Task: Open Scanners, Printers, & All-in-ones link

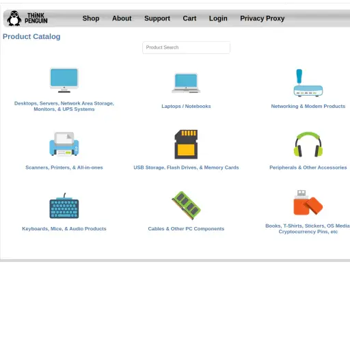Action: (64, 167)
